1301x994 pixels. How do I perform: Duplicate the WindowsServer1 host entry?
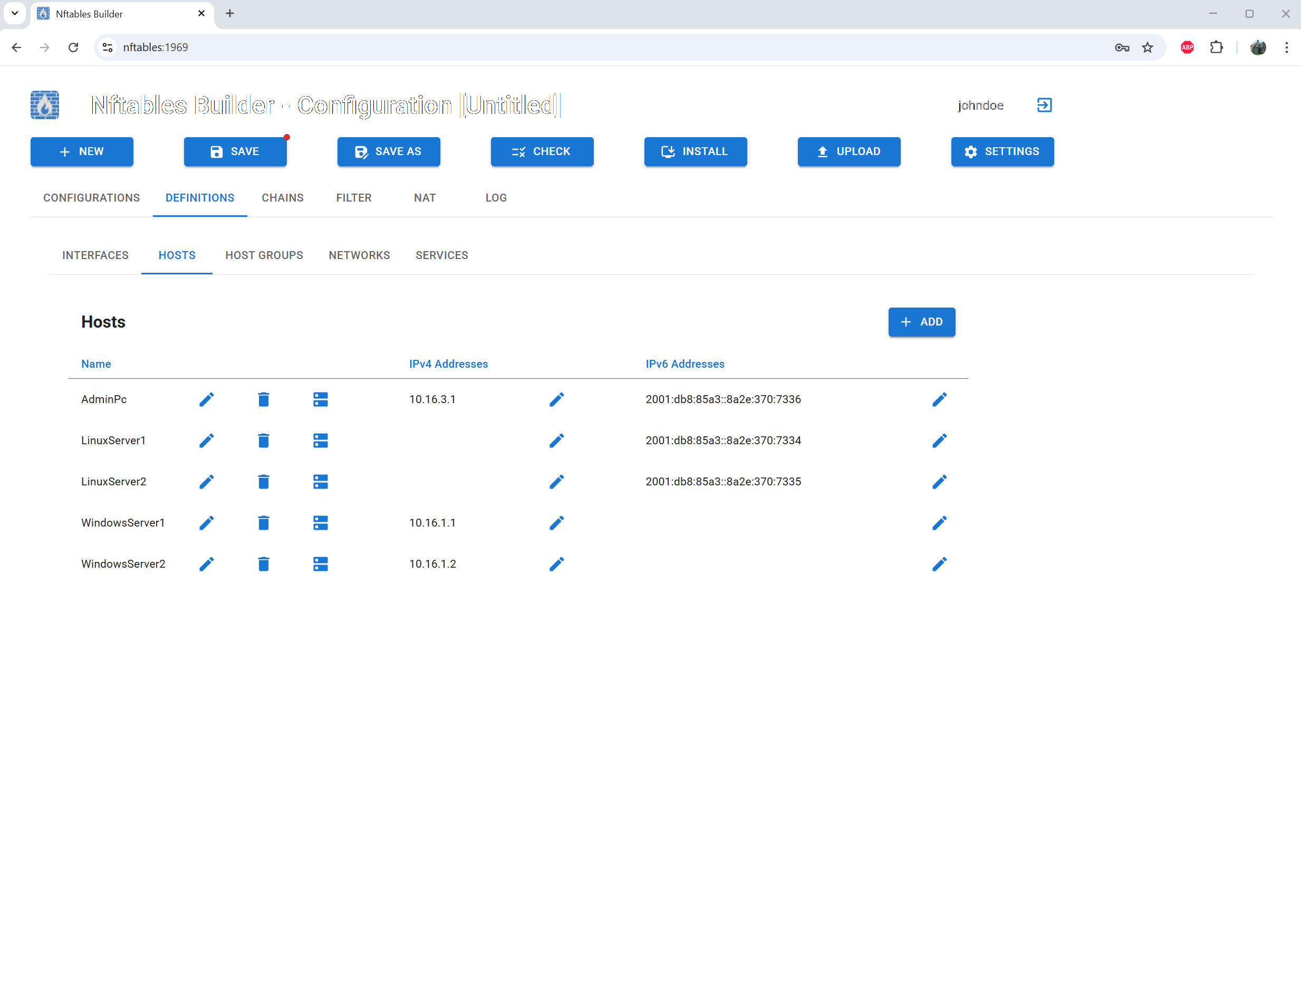[321, 522]
